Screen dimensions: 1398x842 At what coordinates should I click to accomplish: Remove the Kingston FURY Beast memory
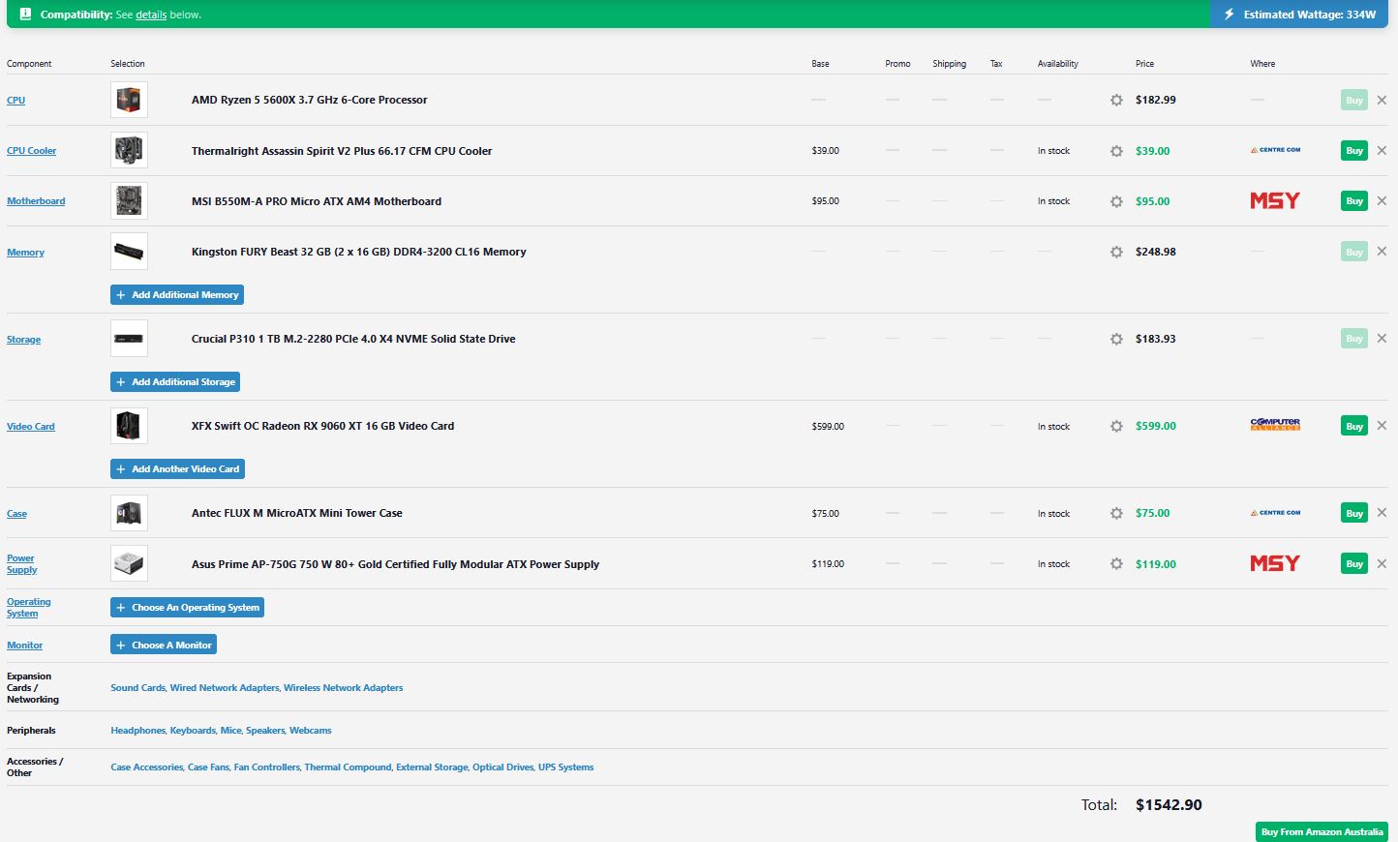[1382, 251]
